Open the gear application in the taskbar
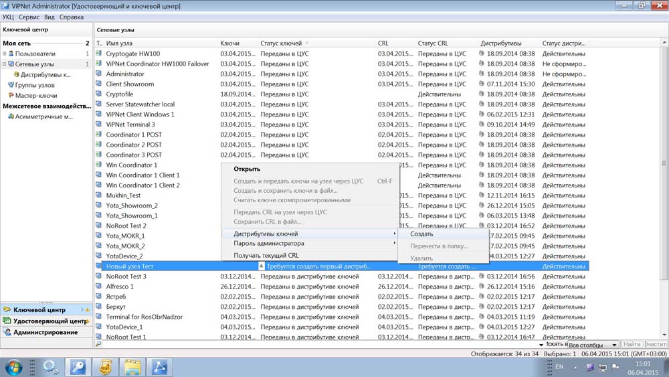The width and height of the screenshot is (669, 377). [x=50, y=367]
